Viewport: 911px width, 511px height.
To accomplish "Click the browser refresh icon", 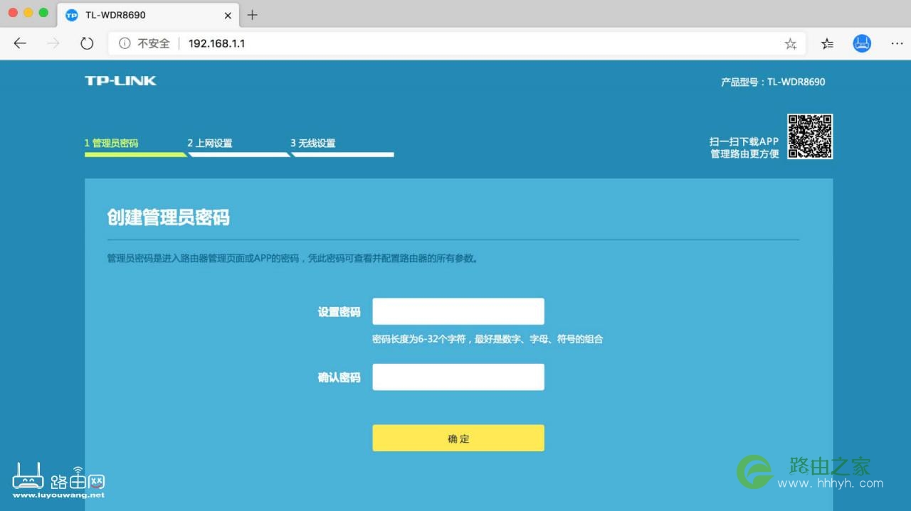I will (87, 43).
